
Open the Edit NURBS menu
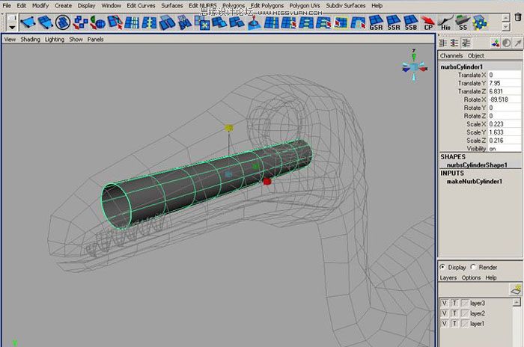[203, 5]
